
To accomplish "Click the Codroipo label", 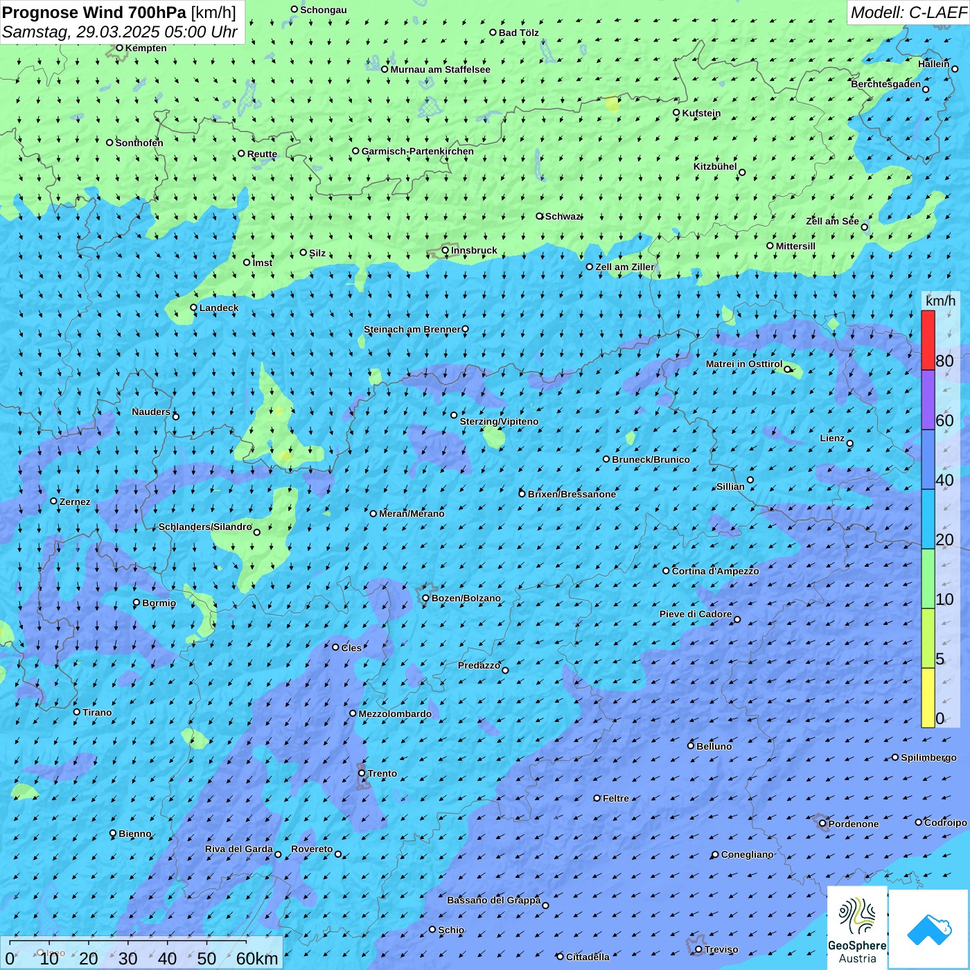I will (946, 822).
